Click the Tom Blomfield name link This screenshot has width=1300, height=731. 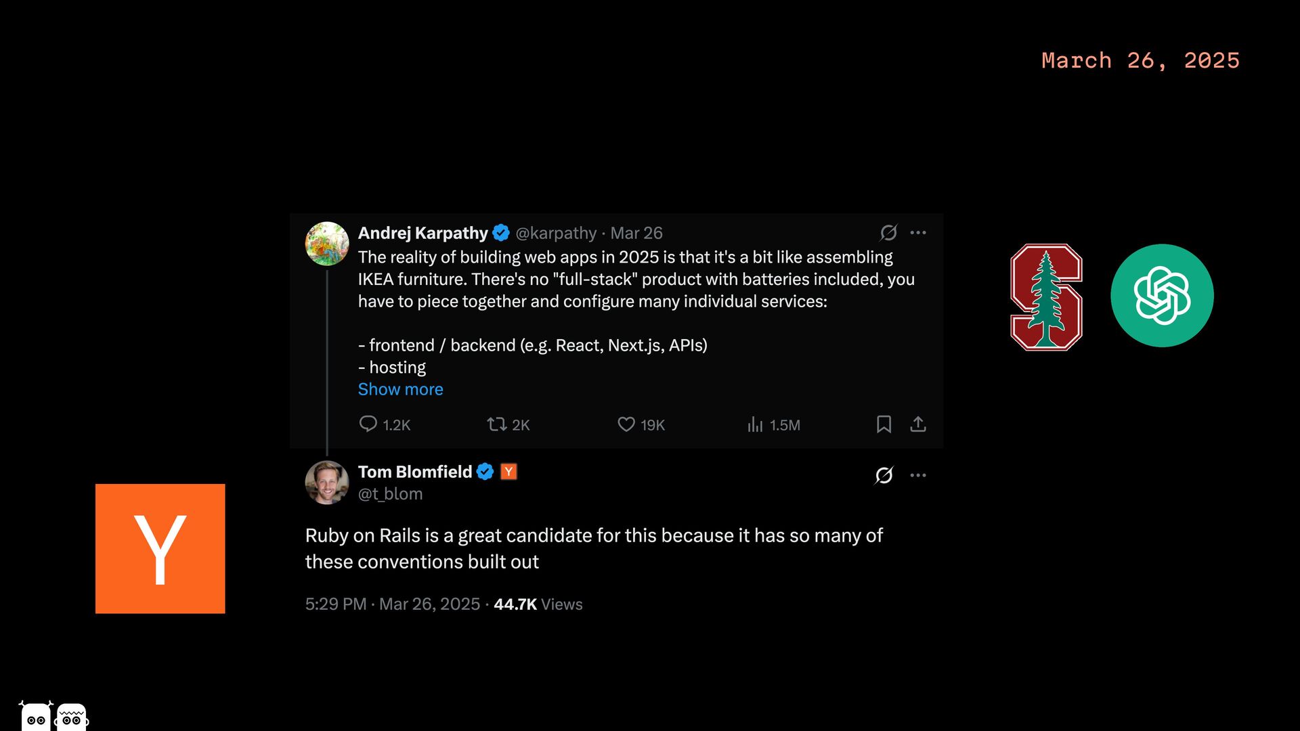(x=414, y=472)
